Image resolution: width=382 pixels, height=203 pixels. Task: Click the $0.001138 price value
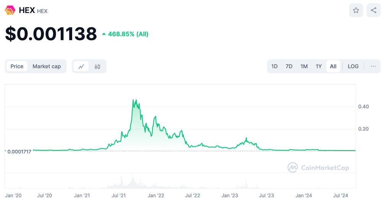pos(51,34)
